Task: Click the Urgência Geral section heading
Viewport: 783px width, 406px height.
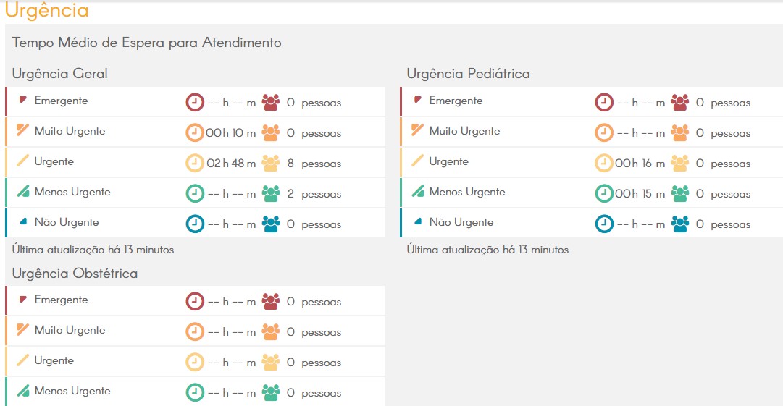Action: click(60, 74)
